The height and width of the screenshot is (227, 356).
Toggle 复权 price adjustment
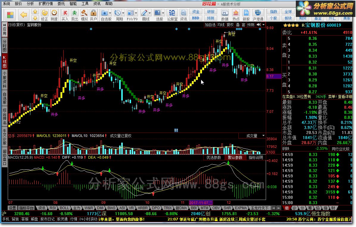(230, 25)
